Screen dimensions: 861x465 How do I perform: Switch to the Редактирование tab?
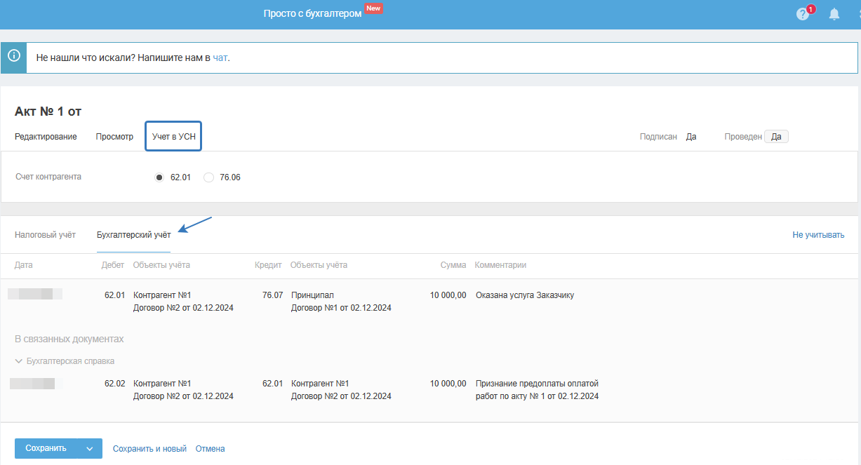46,137
